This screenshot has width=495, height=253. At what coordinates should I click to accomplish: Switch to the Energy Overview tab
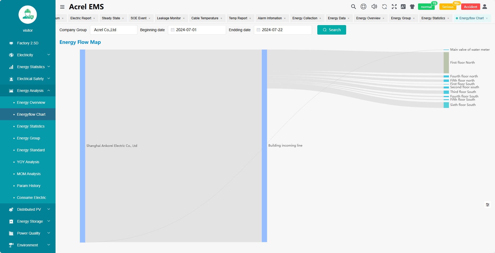[x=368, y=18]
